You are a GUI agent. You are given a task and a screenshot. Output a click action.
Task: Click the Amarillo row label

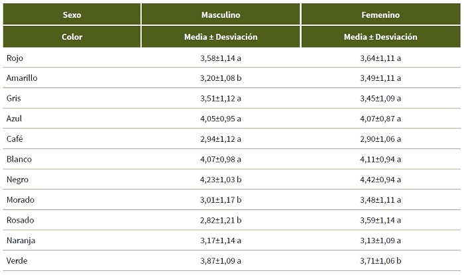click(x=22, y=78)
